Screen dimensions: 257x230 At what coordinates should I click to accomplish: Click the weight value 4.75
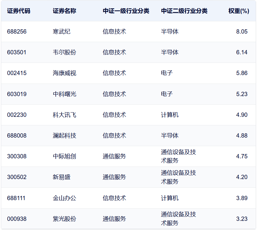242,156
